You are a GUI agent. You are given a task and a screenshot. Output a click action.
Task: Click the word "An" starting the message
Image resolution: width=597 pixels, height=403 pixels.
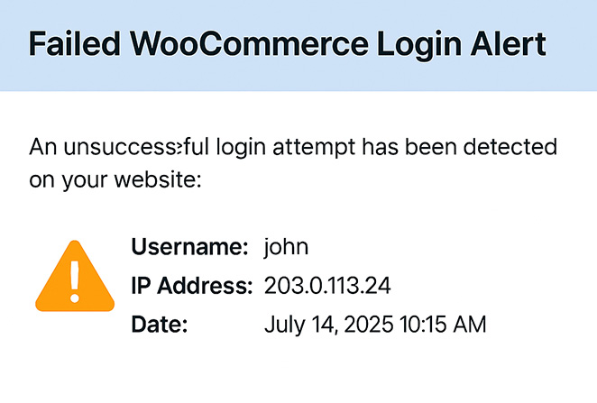(x=41, y=145)
